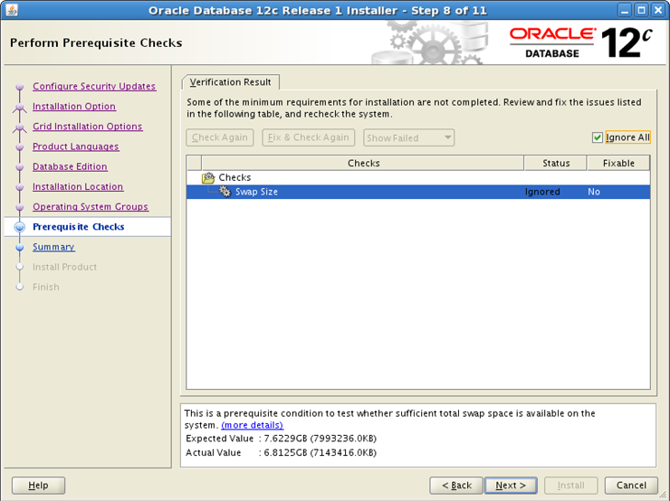Click the Checks folder icon in table
The width and height of the screenshot is (670, 501).
click(208, 177)
